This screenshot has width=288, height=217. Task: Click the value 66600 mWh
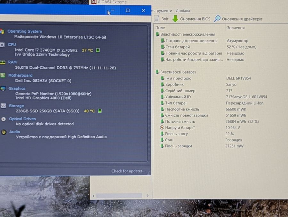coord(236,109)
